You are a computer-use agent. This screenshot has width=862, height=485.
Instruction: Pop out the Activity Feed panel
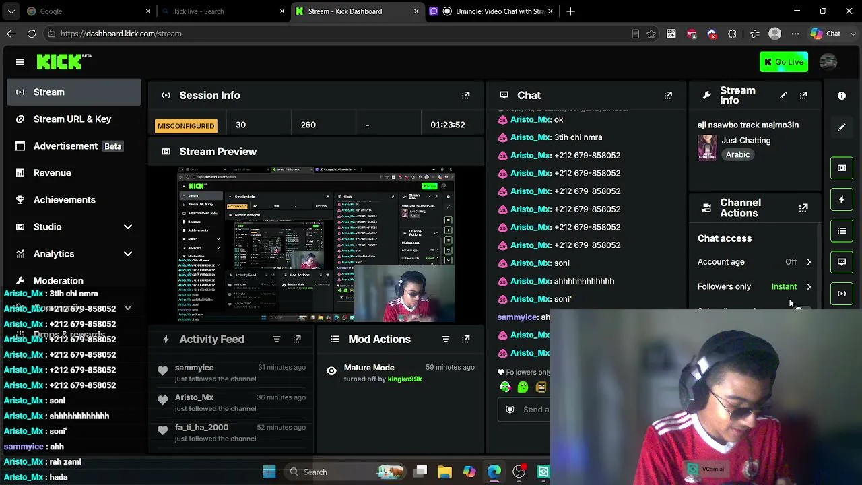pos(297,339)
